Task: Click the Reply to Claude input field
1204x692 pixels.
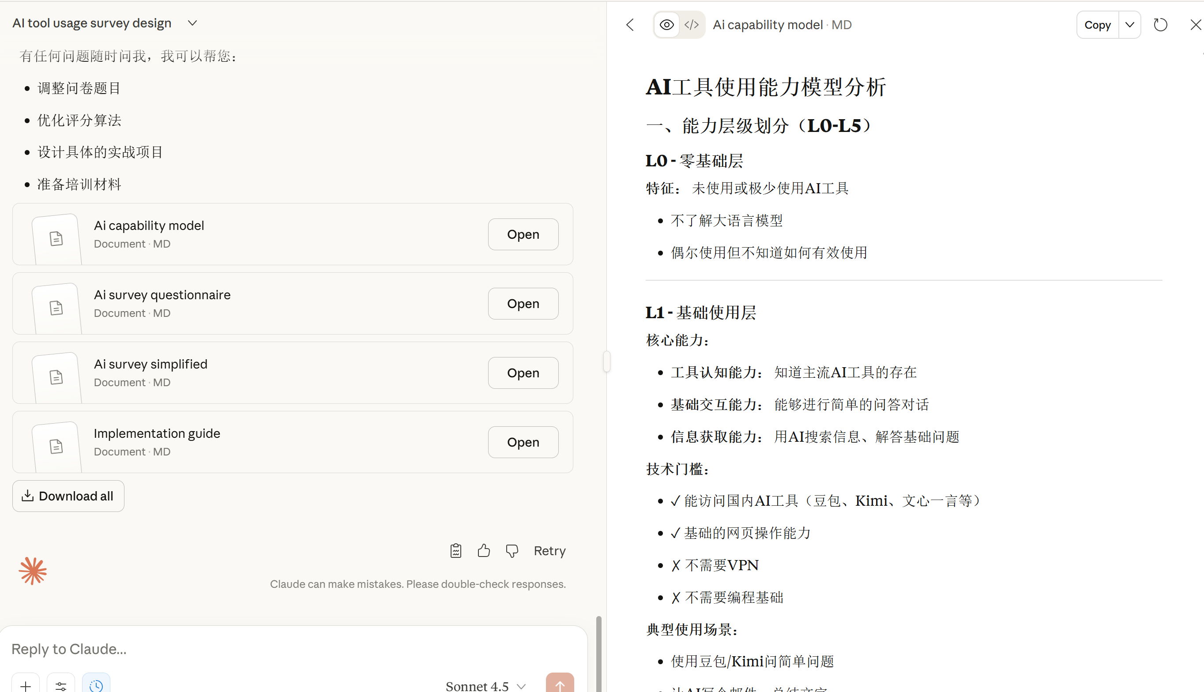Action: pos(285,649)
